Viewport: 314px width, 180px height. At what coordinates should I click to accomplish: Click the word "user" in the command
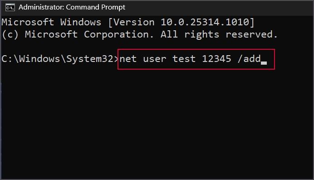(x=155, y=59)
